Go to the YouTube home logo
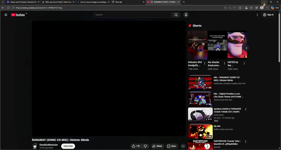Screen dimensions: 281x150 (18, 15)
